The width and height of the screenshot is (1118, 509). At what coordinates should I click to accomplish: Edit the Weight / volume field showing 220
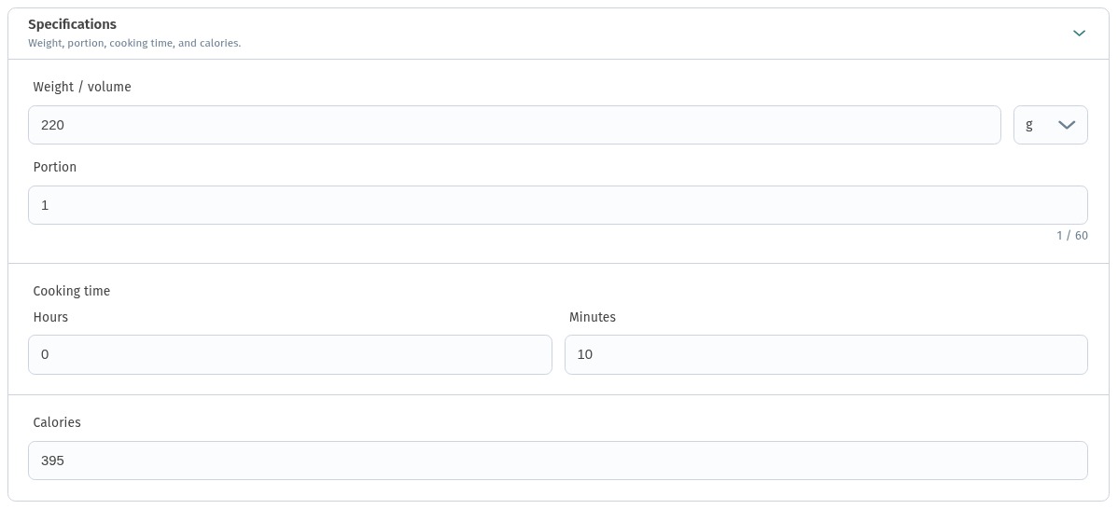[514, 125]
